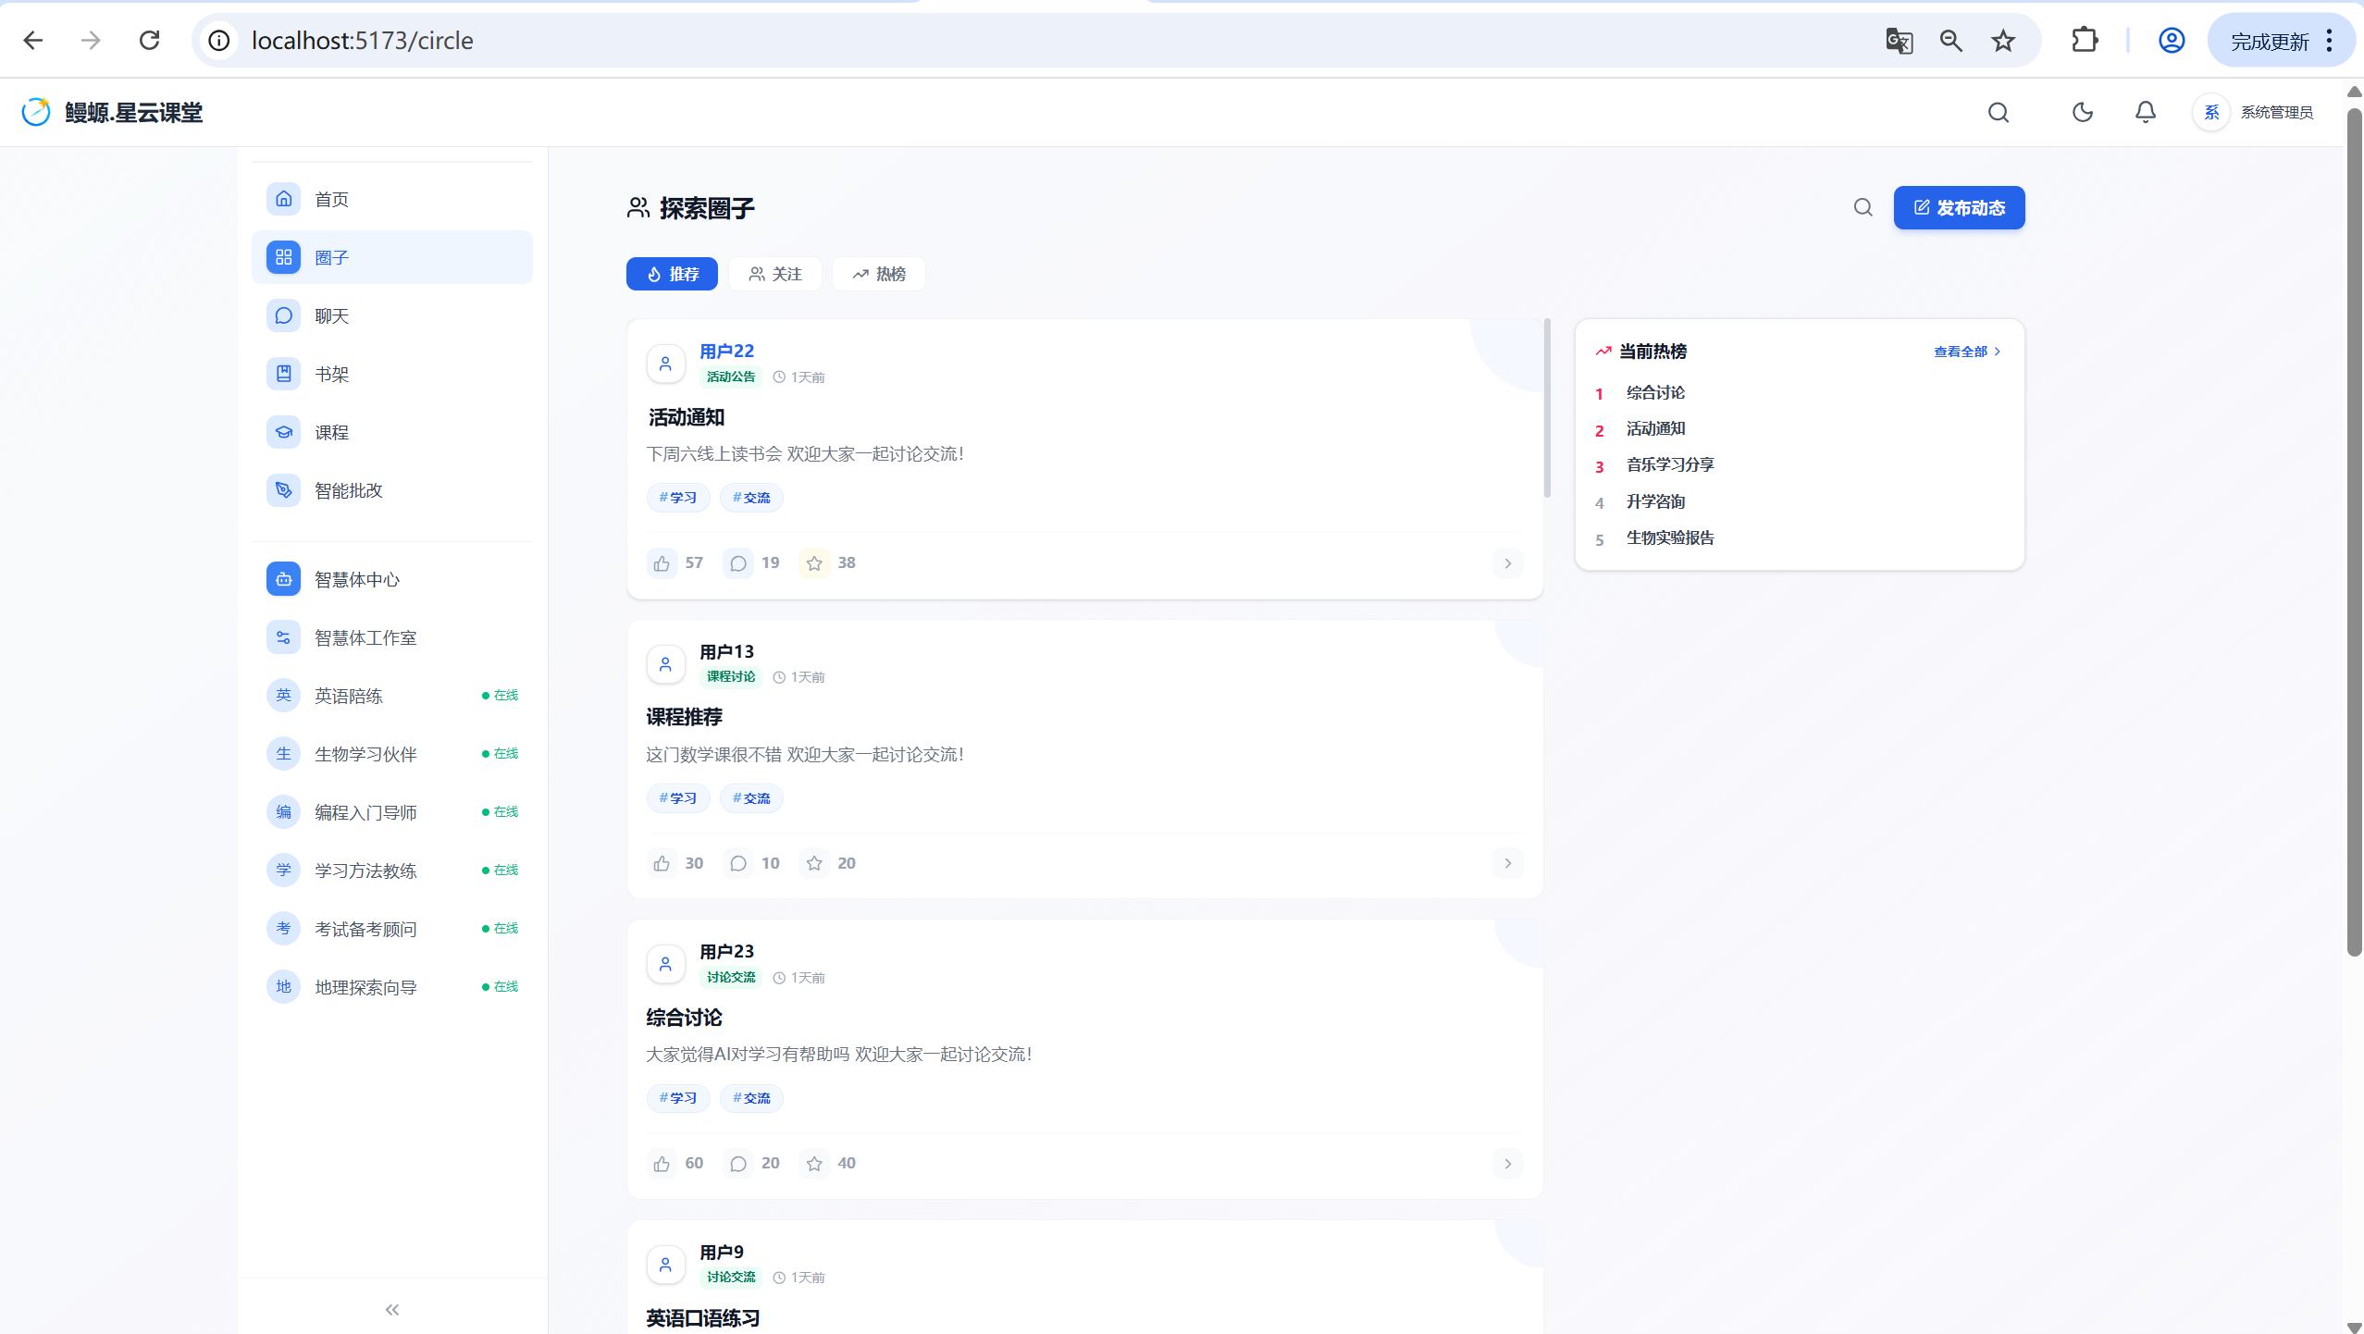Image resolution: width=2364 pixels, height=1334 pixels.
Task: Click the zoom magnifier icon in address bar
Action: click(1951, 41)
